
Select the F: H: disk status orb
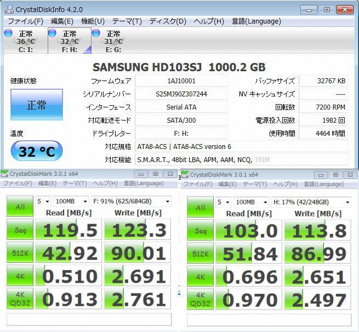(x=52, y=33)
